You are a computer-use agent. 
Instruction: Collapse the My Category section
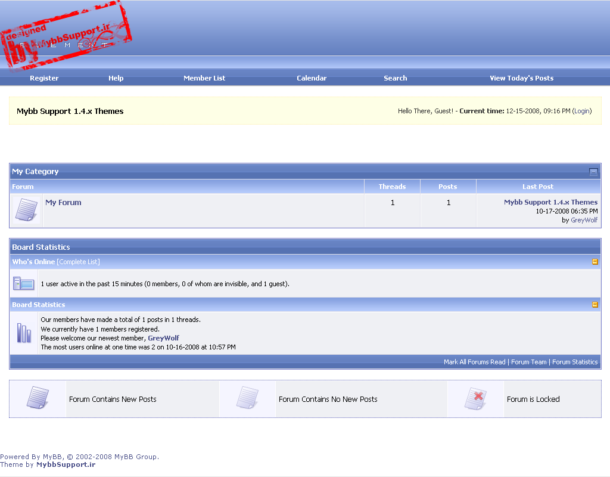click(593, 172)
